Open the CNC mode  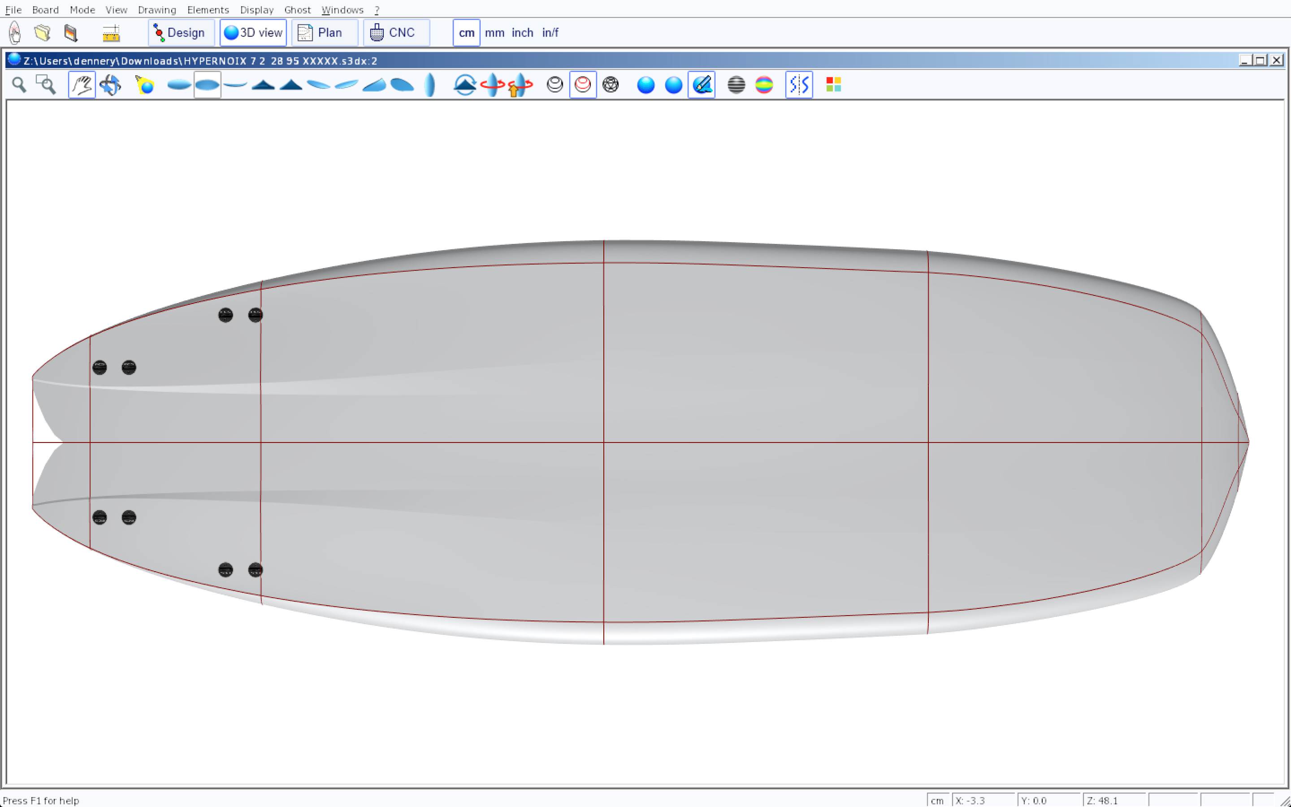pyautogui.click(x=396, y=33)
